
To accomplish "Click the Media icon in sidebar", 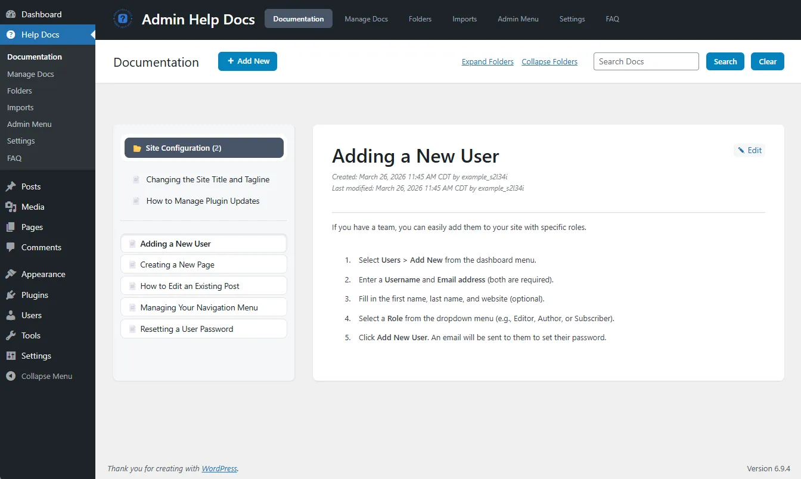I will [x=11, y=207].
